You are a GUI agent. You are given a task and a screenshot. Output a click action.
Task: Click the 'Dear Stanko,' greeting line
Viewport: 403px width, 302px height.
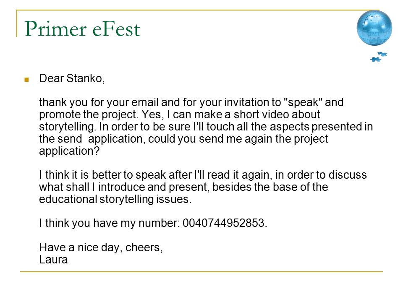pyautogui.click(x=72, y=78)
